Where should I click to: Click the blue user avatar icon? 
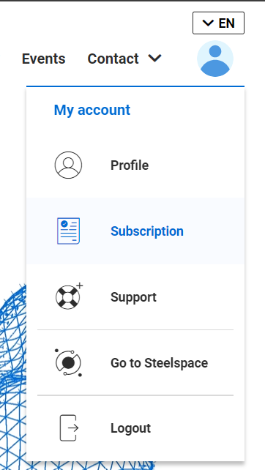coord(215,59)
